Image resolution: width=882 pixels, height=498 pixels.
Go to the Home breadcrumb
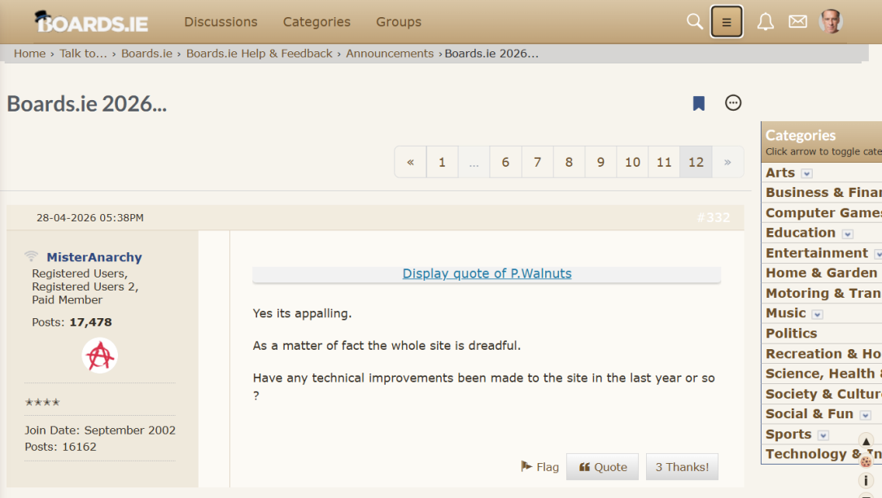(x=30, y=54)
